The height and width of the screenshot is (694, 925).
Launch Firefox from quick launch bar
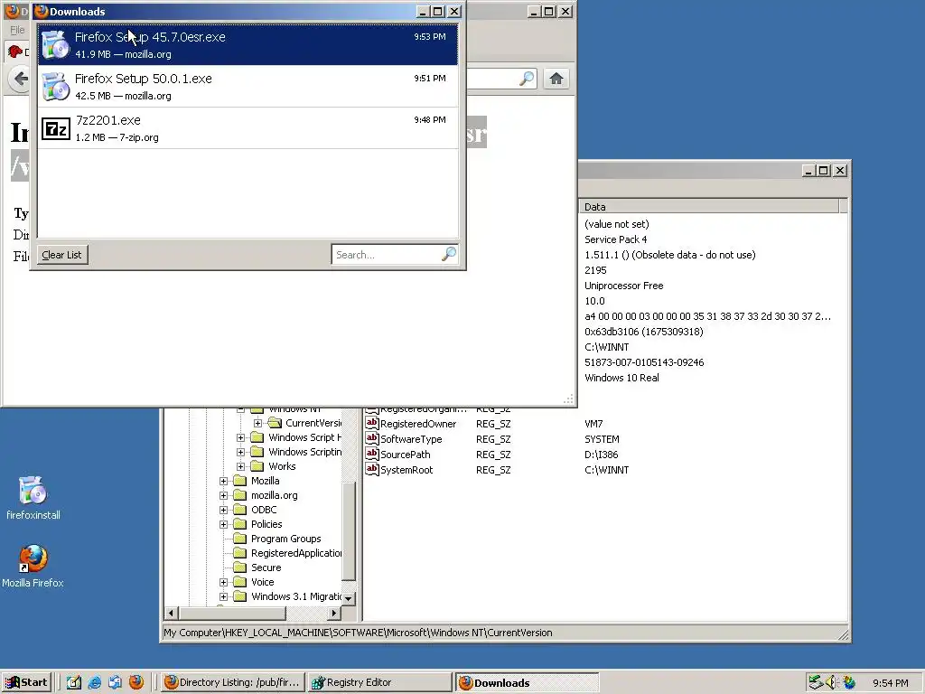pos(135,682)
